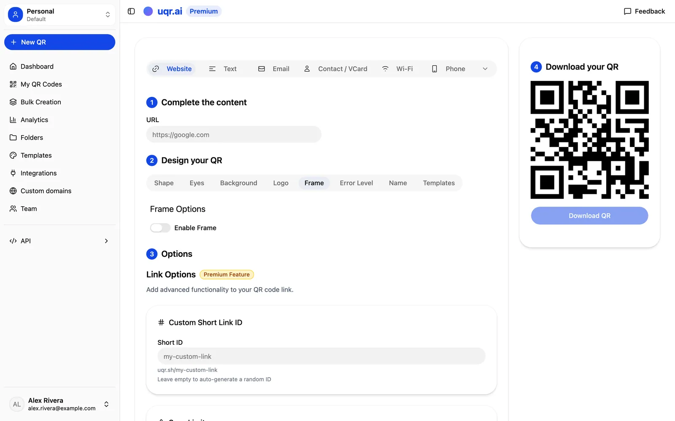Click the Custom domains globe icon
The image size is (675, 421).
pos(13,191)
